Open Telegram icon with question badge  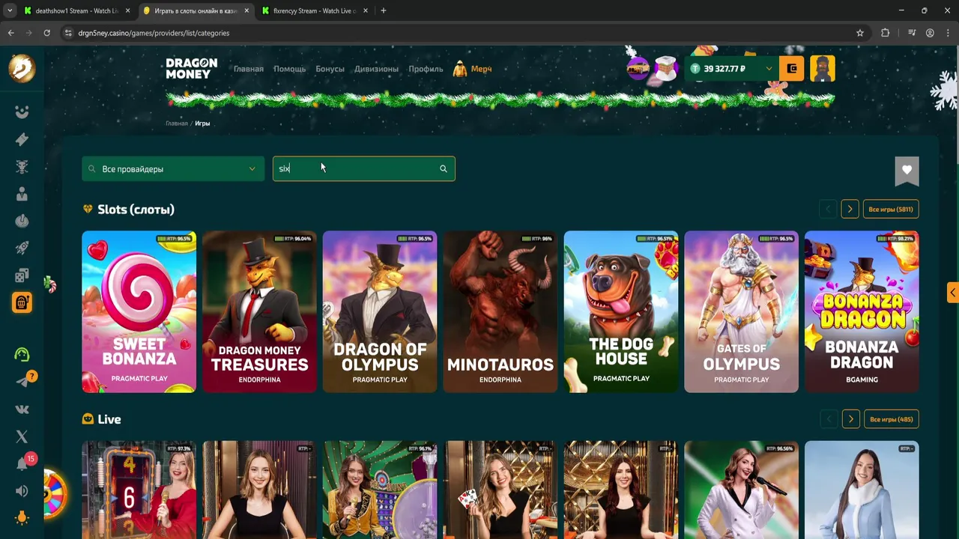point(23,382)
